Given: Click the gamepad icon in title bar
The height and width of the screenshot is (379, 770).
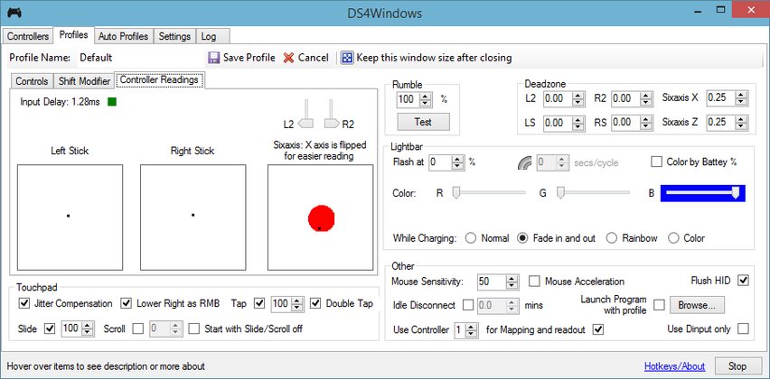Looking at the screenshot, I should pyautogui.click(x=14, y=13).
